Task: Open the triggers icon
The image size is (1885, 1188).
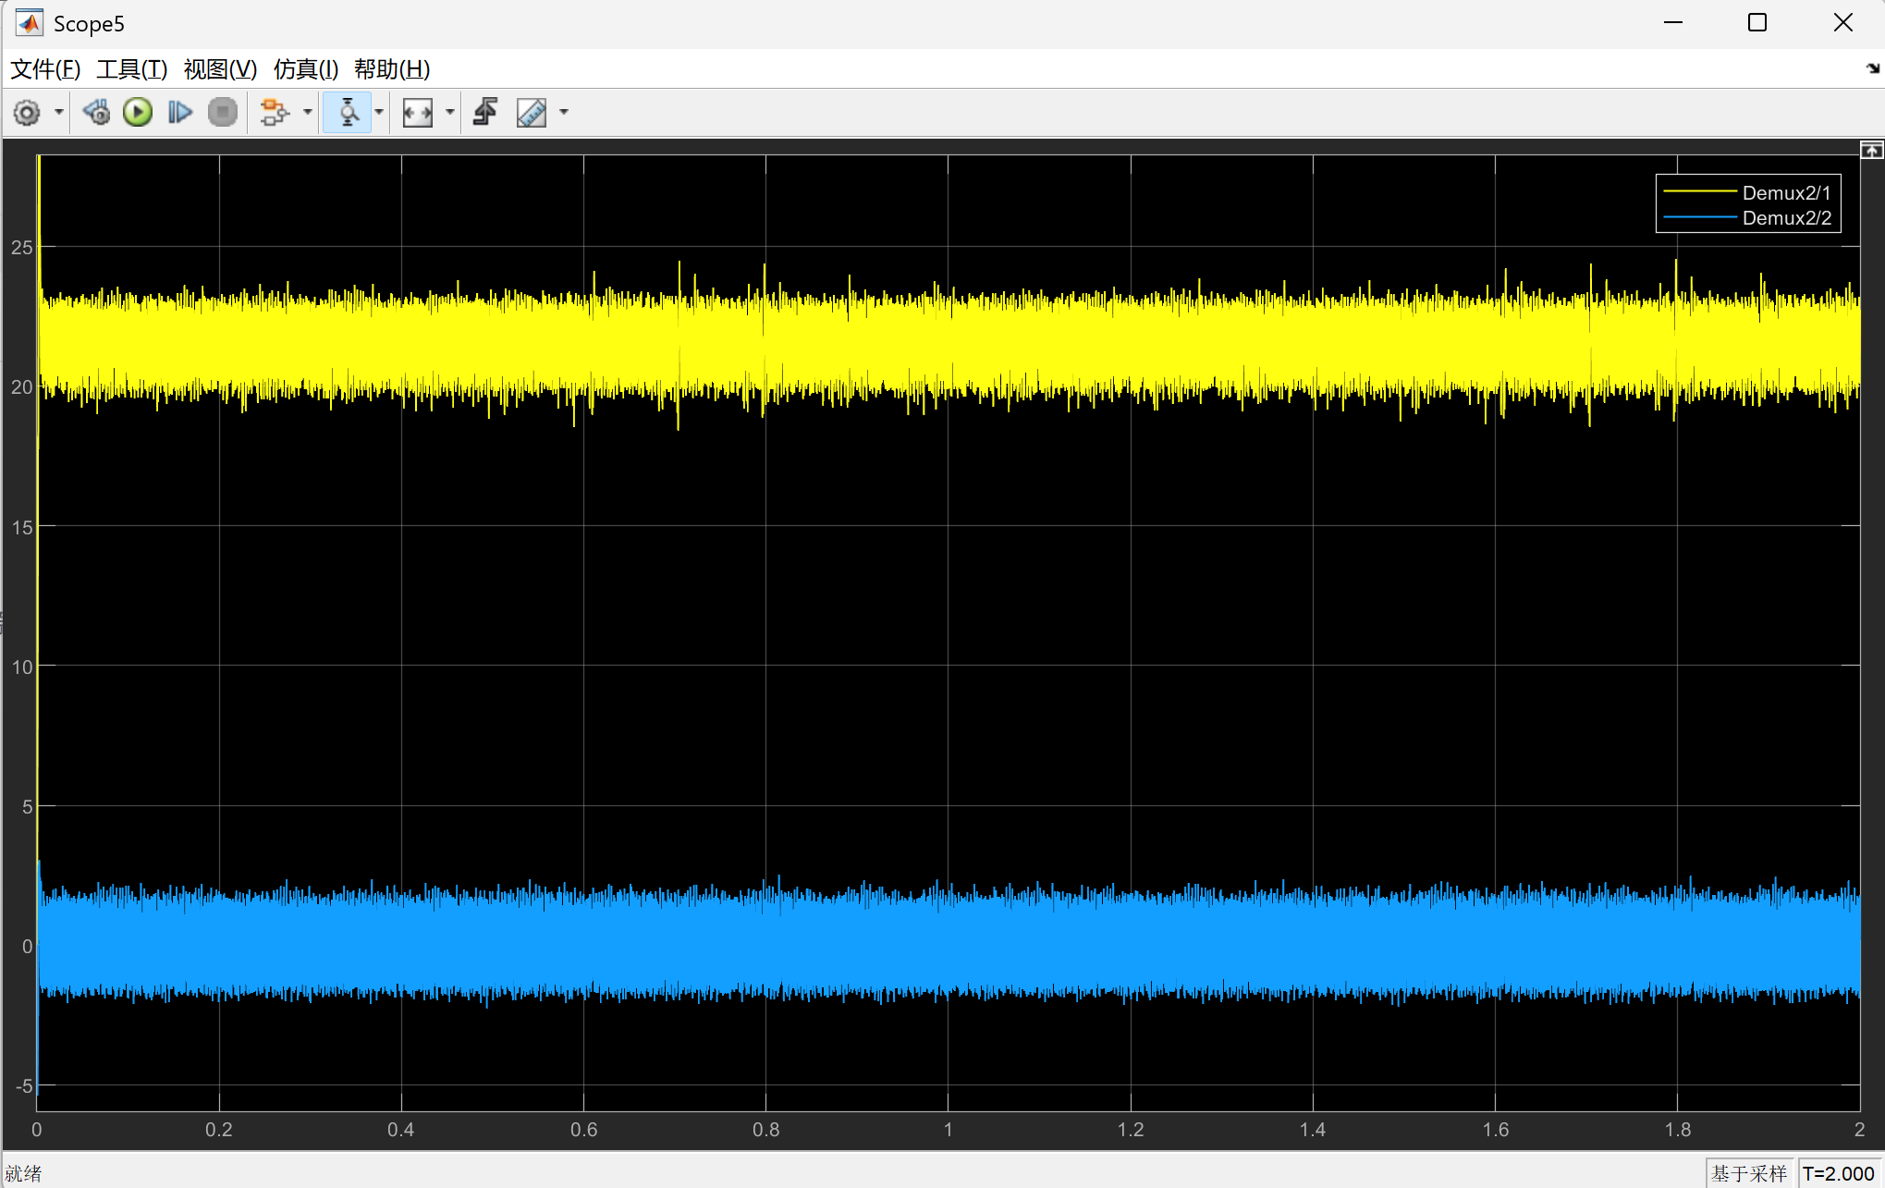Action: click(x=485, y=113)
